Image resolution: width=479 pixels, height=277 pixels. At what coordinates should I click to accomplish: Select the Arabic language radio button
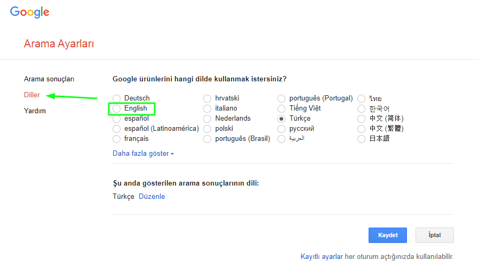click(x=281, y=139)
